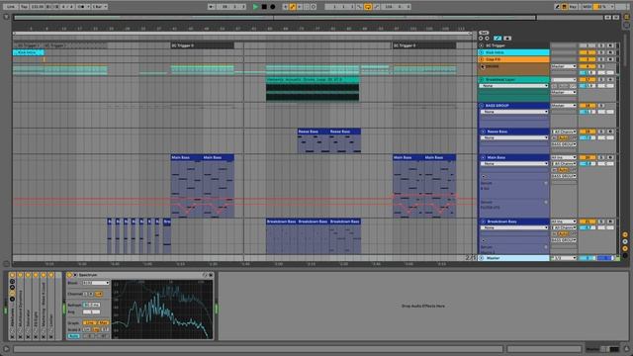Viewport: 633px width, 356px height.
Task: Open the Spectrum Block size dropdown
Action: tap(96, 283)
